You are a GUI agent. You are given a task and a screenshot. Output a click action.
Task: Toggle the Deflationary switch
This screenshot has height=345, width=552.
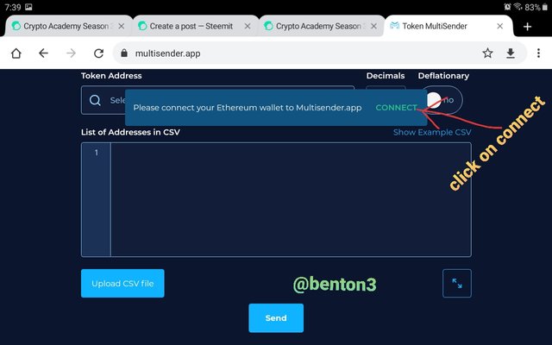pos(442,100)
